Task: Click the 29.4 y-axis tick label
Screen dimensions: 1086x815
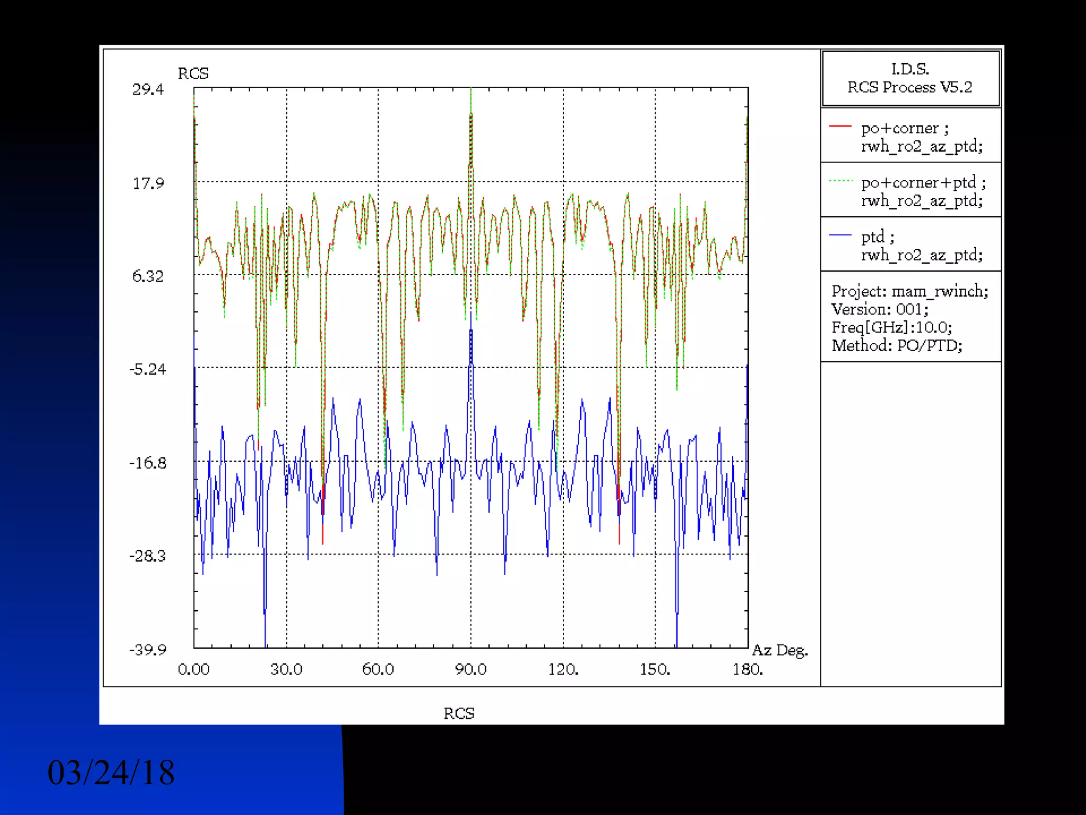Action: 148,89
